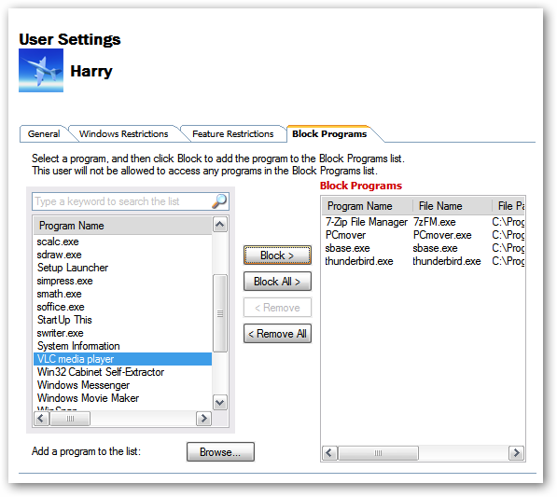Click PCmover.exe file name cell
This screenshot has height=497, width=557.
tap(442, 235)
